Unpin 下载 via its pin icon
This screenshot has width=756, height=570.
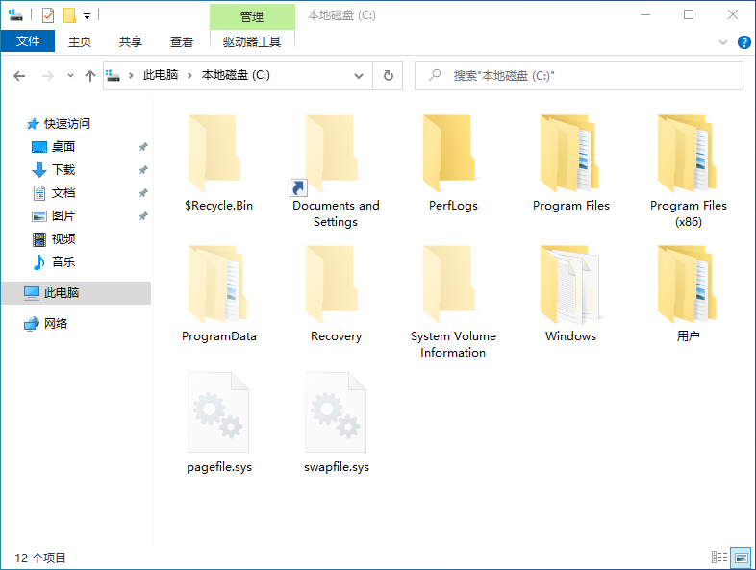[x=142, y=170]
